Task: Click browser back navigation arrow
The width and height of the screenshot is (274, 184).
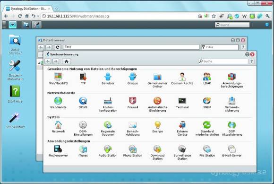Action: (6, 16)
